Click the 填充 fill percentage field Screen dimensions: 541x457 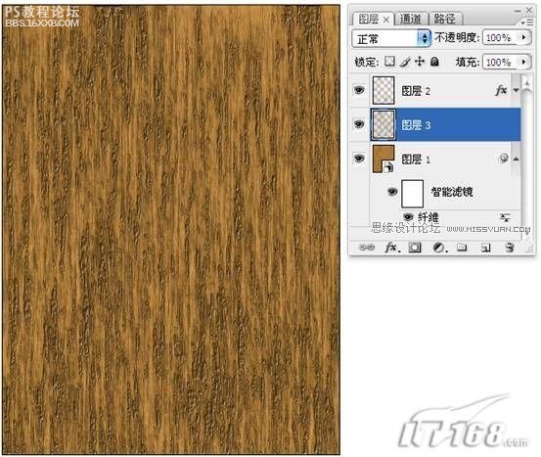[x=501, y=62]
